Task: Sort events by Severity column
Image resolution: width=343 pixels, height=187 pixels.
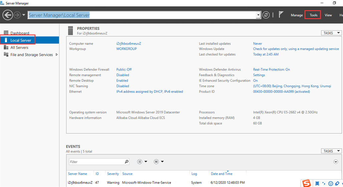Action: (x=113, y=174)
